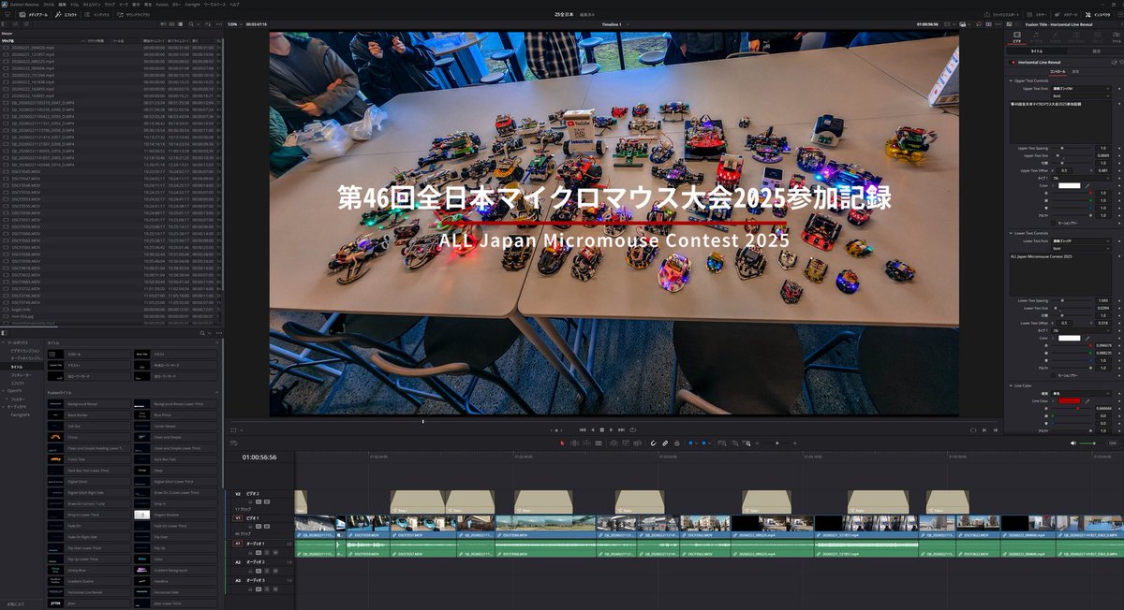The height and width of the screenshot is (610, 1124).
Task: Open the ミキサー panel button
Action: (x=1038, y=15)
